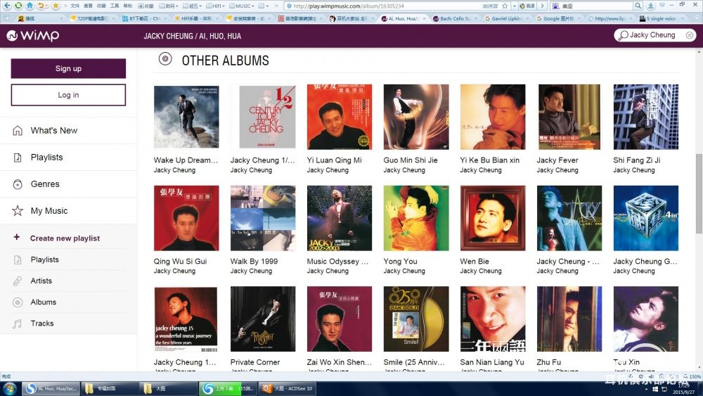This screenshot has width=703, height=396.
Task: Click the Sign up button
Action: [68, 69]
